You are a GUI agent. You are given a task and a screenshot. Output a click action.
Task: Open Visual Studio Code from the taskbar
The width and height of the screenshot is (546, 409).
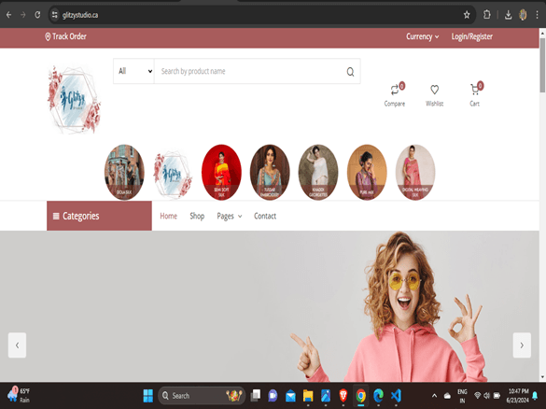click(396, 396)
